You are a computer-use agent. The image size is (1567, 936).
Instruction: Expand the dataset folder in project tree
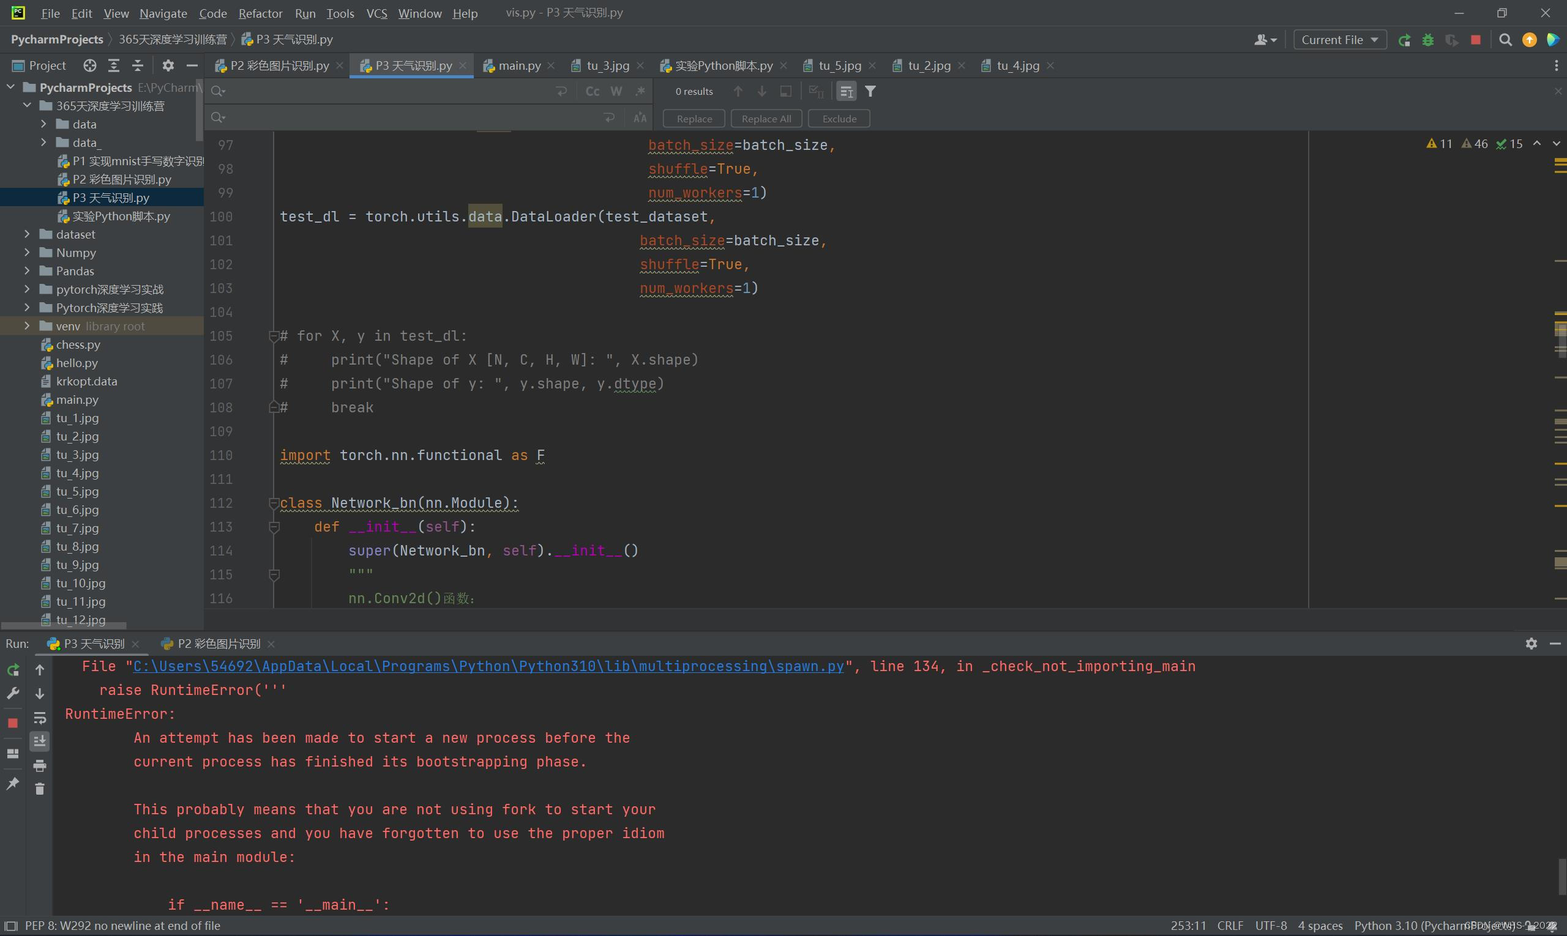(x=27, y=235)
